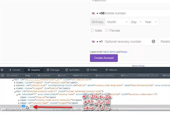Click the recovery number info icon
The height and width of the screenshot is (115, 170).
pyautogui.click(x=153, y=41)
